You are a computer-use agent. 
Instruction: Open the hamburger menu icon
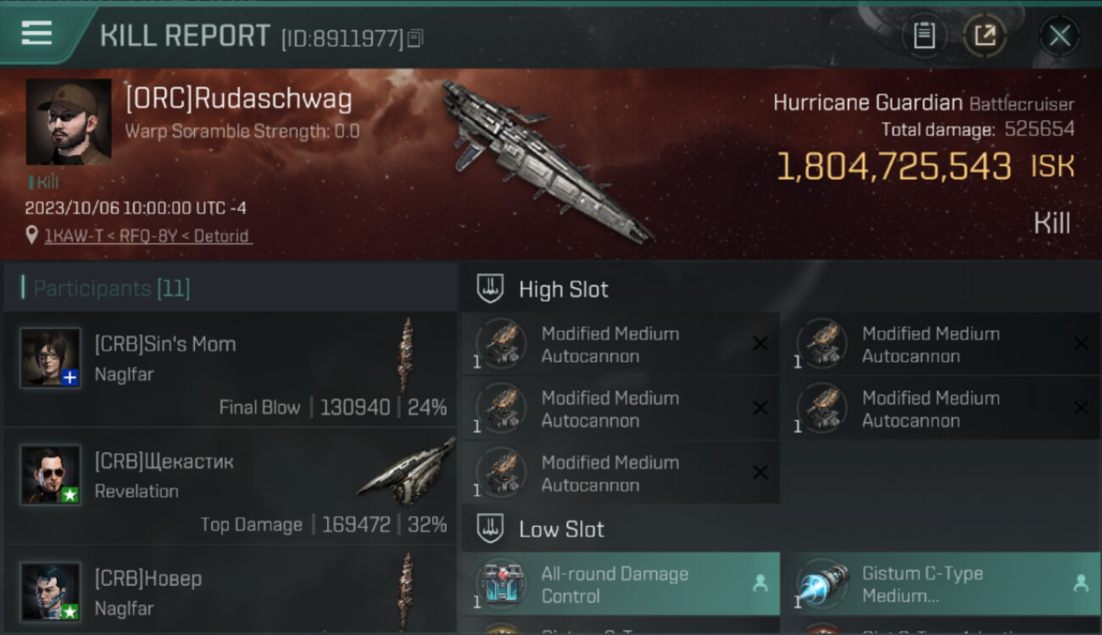[x=36, y=33]
